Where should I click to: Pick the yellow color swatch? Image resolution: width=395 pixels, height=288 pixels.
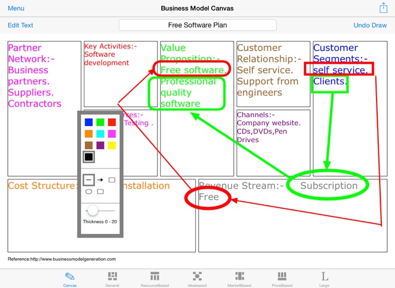112,145
